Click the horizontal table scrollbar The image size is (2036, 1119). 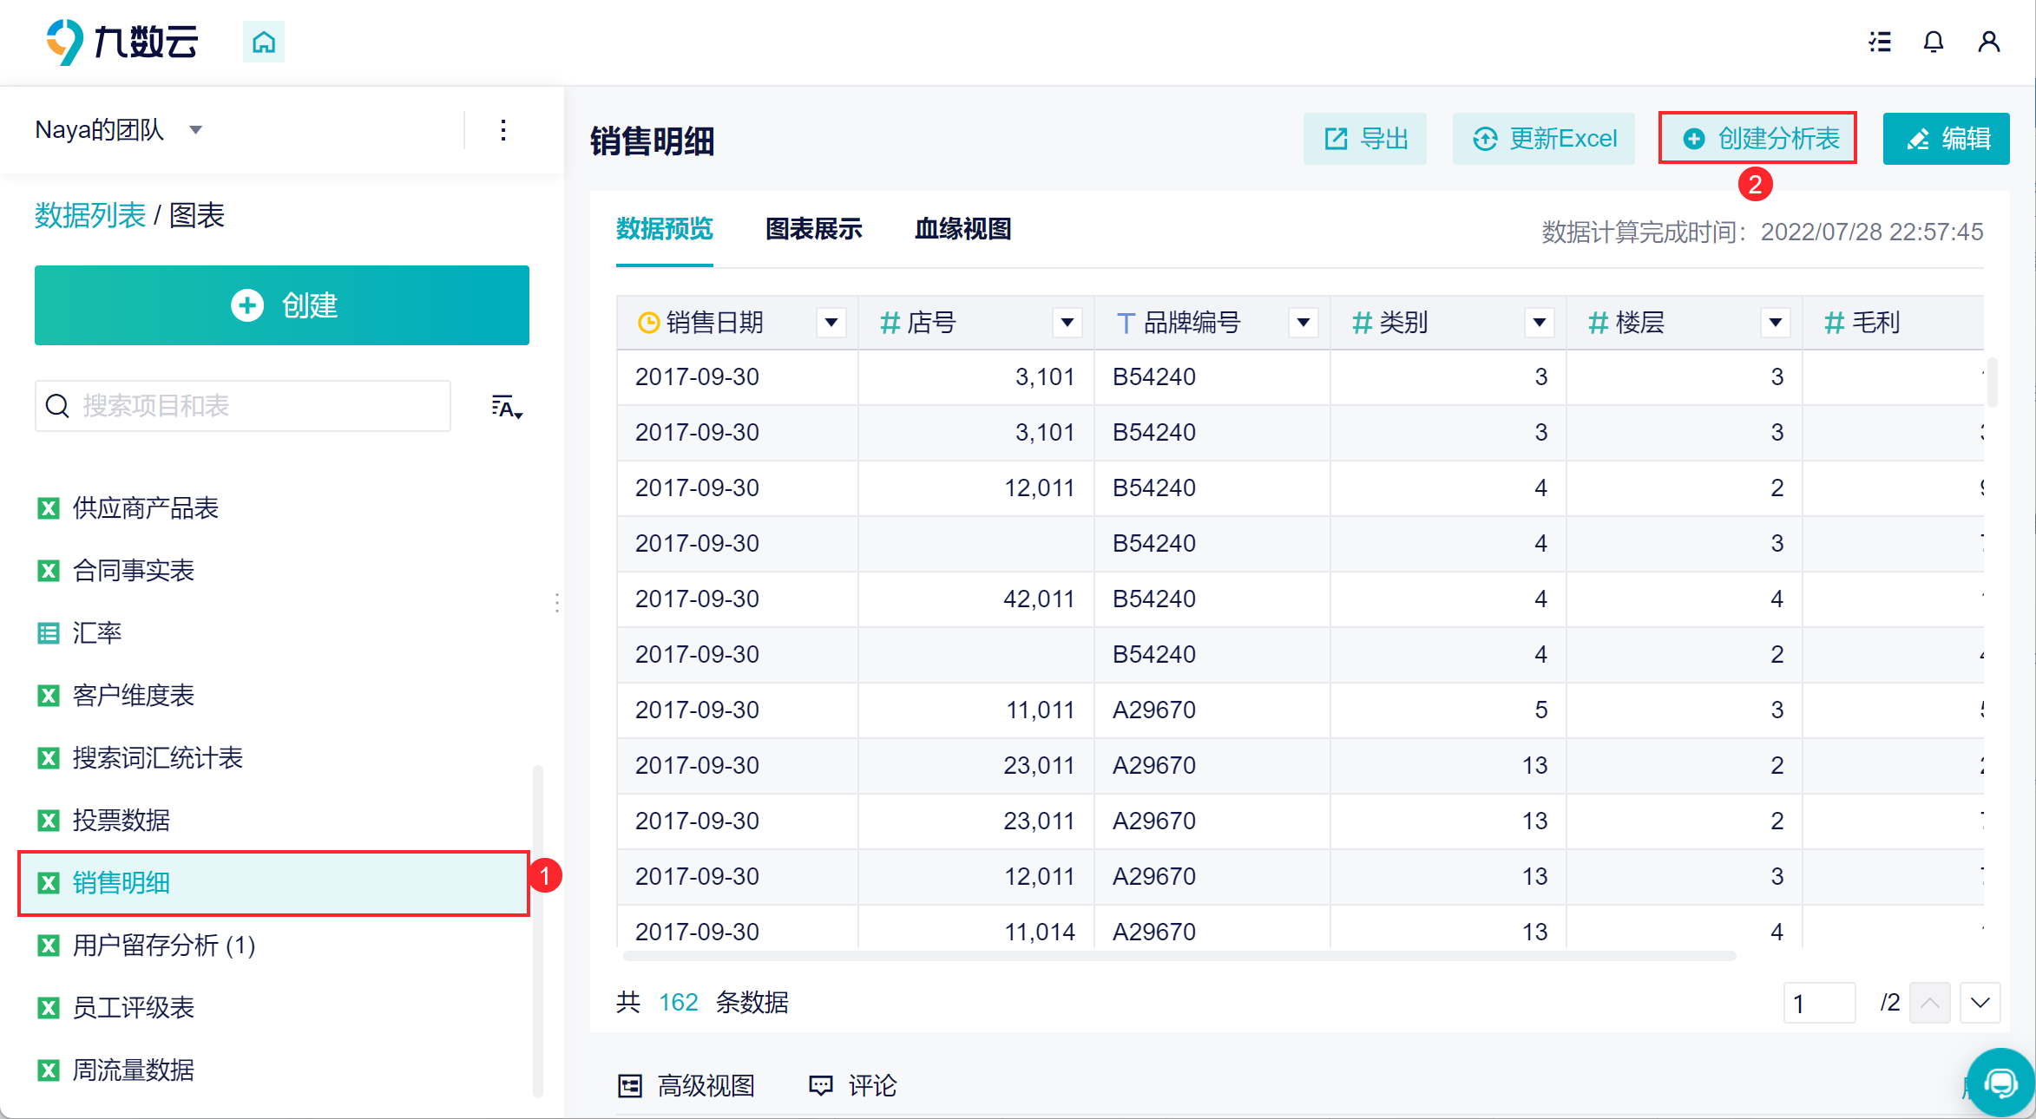[x=1179, y=956]
